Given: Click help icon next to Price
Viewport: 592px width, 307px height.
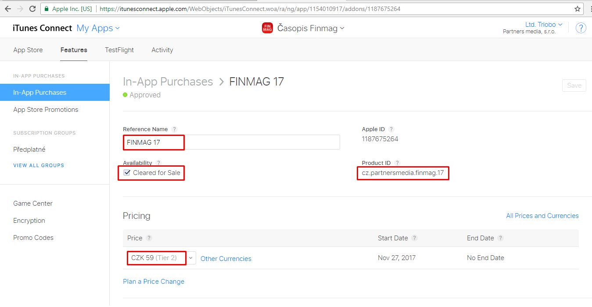Looking at the screenshot, I should [x=149, y=238].
